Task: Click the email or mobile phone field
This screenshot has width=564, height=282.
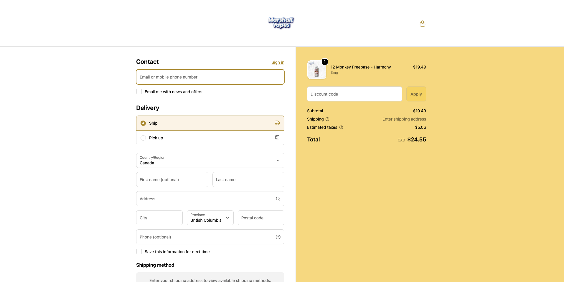Action: pyautogui.click(x=210, y=77)
